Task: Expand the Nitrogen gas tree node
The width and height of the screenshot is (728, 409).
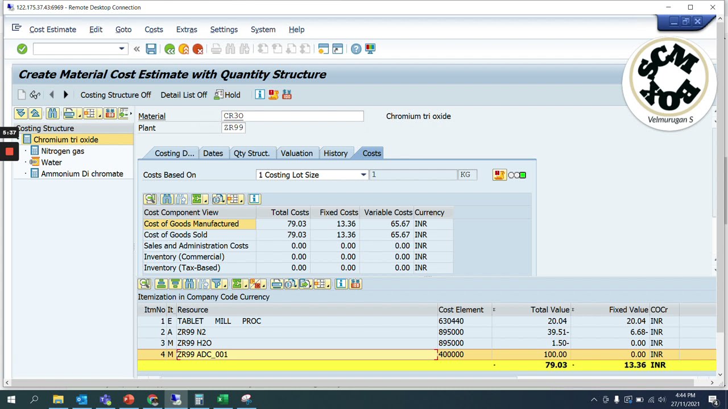Action: 26,151
